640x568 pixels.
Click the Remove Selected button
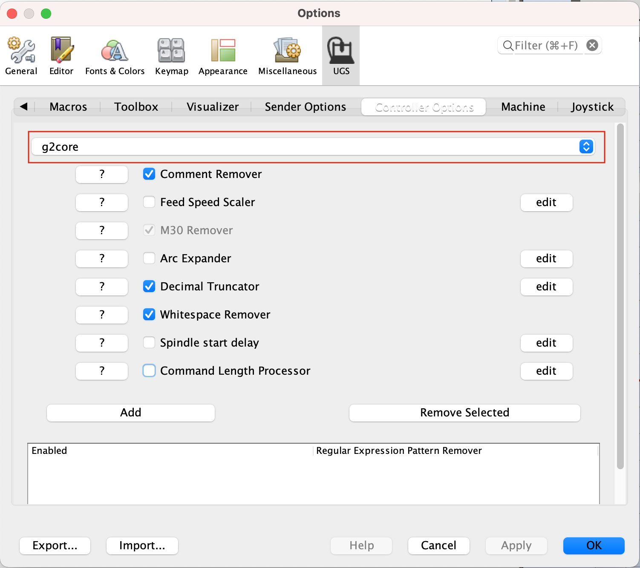[x=464, y=412]
